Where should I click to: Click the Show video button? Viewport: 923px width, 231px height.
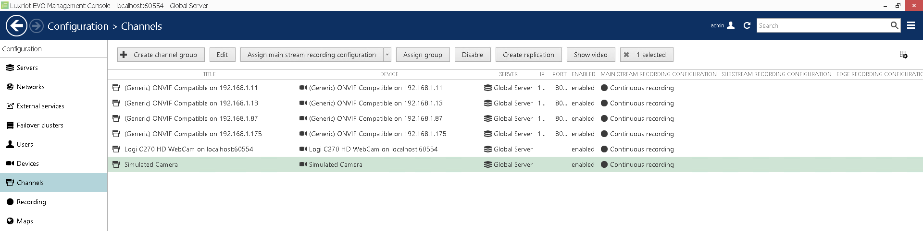[590, 55]
